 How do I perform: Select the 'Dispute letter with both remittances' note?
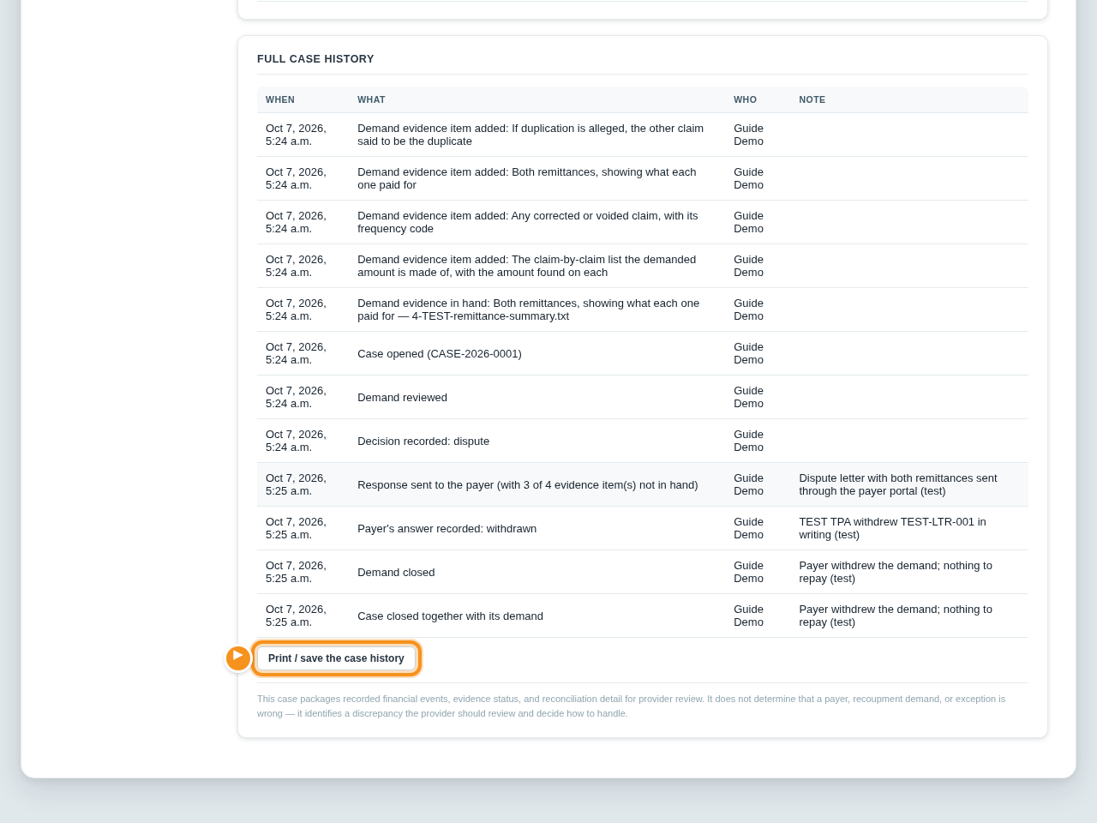[x=898, y=484]
